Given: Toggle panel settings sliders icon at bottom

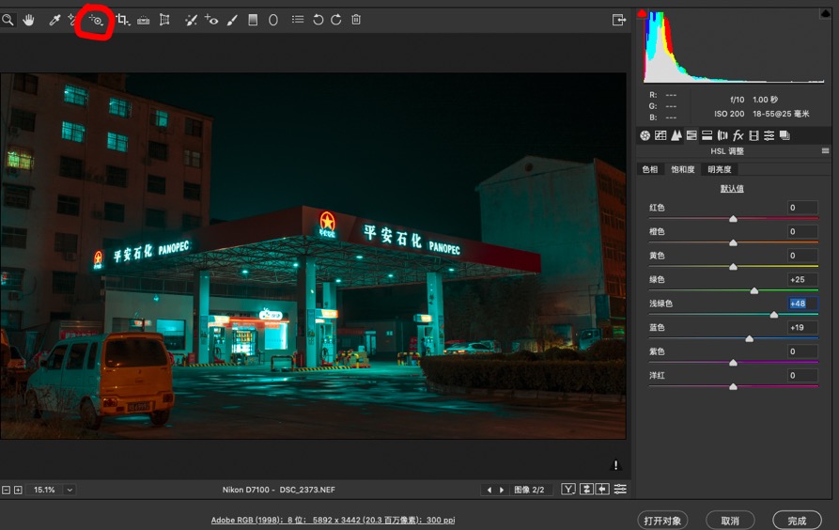Looking at the screenshot, I should 620,490.
